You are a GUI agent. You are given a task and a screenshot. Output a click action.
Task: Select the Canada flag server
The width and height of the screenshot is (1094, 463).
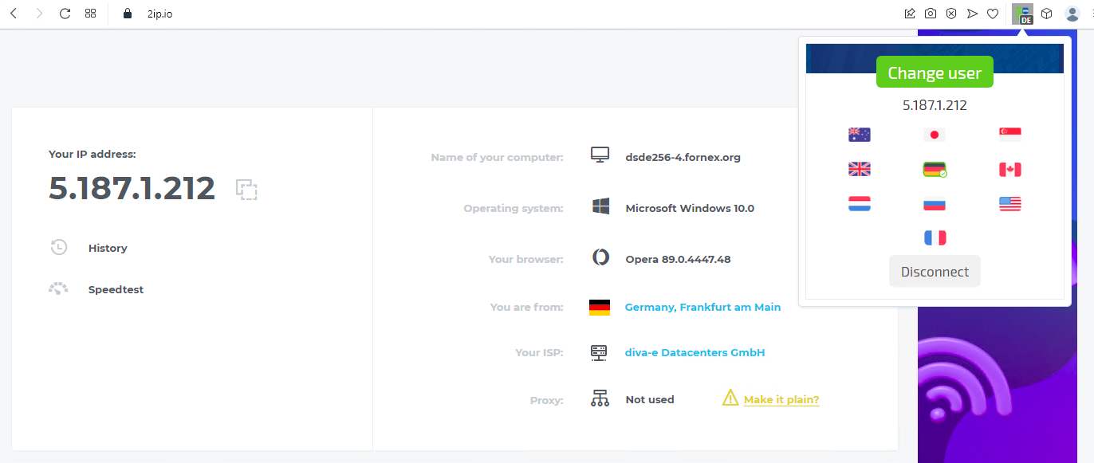coord(1010,169)
